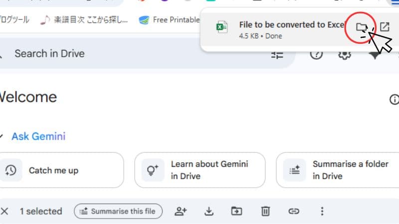The height and width of the screenshot is (224, 399).
Task: Click the Excel file icon in downloads
Action: click(x=221, y=27)
